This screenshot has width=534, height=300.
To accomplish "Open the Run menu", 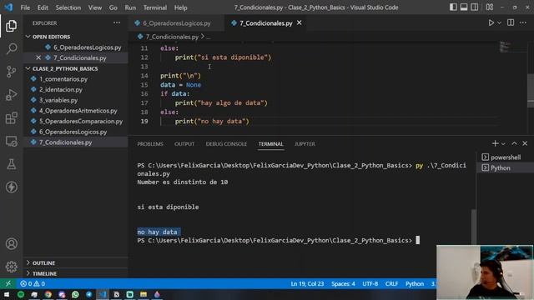I will pyautogui.click(x=130, y=7).
